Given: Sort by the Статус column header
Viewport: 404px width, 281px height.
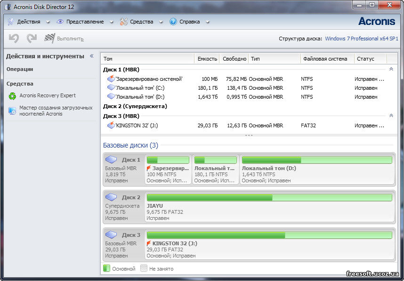Looking at the screenshot, I should 371,59.
